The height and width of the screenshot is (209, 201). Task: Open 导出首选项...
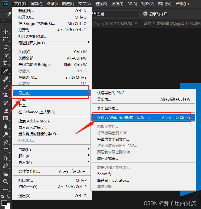pos(143,108)
